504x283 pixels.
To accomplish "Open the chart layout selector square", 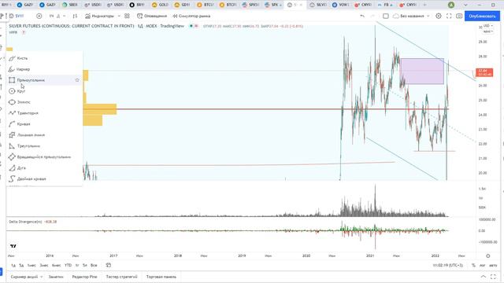I will tap(386, 16).
